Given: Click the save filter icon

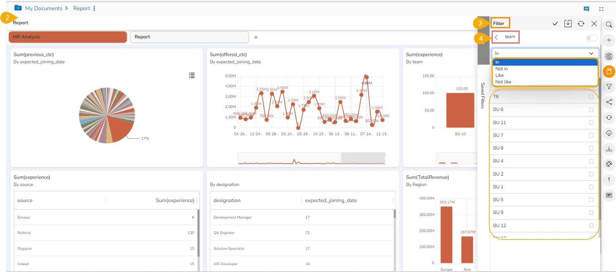Looking at the screenshot, I should tap(568, 24).
